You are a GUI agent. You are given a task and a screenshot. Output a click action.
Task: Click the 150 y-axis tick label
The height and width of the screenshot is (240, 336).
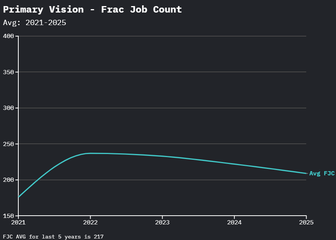pyautogui.click(x=8, y=216)
